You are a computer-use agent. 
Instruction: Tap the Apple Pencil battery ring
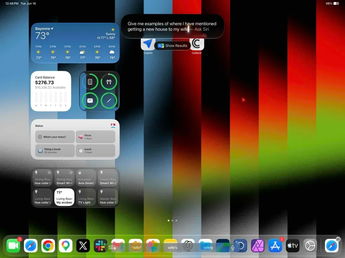tap(109, 101)
